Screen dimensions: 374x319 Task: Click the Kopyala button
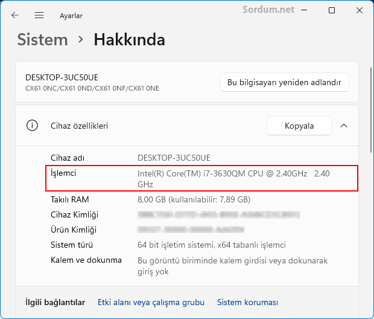pyautogui.click(x=299, y=126)
